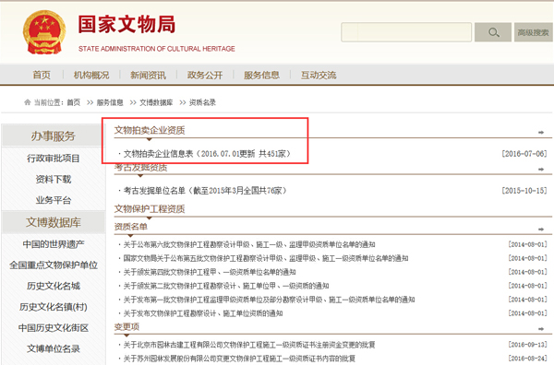Open 政务公开 navigation menu
This screenshot has width=554, height=365.
coord(205,75)
